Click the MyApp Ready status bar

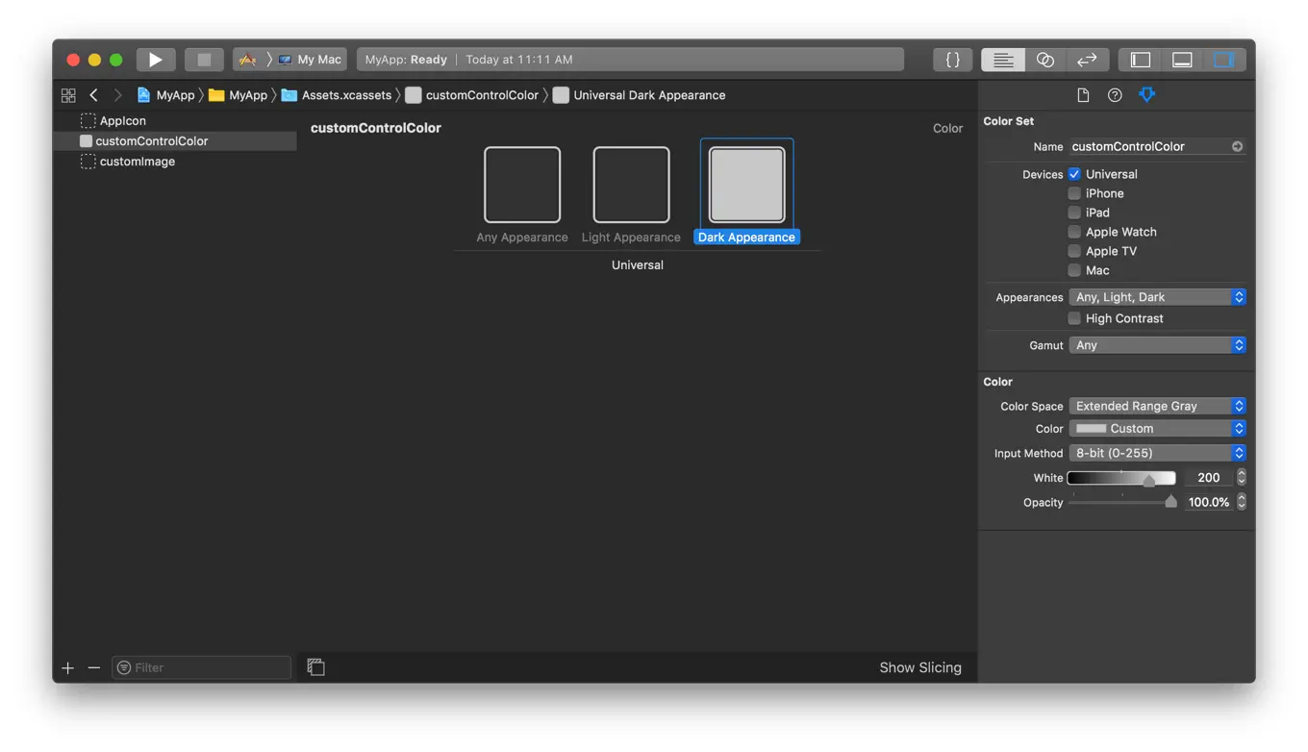pyautogui.click(x=630, y=60)
